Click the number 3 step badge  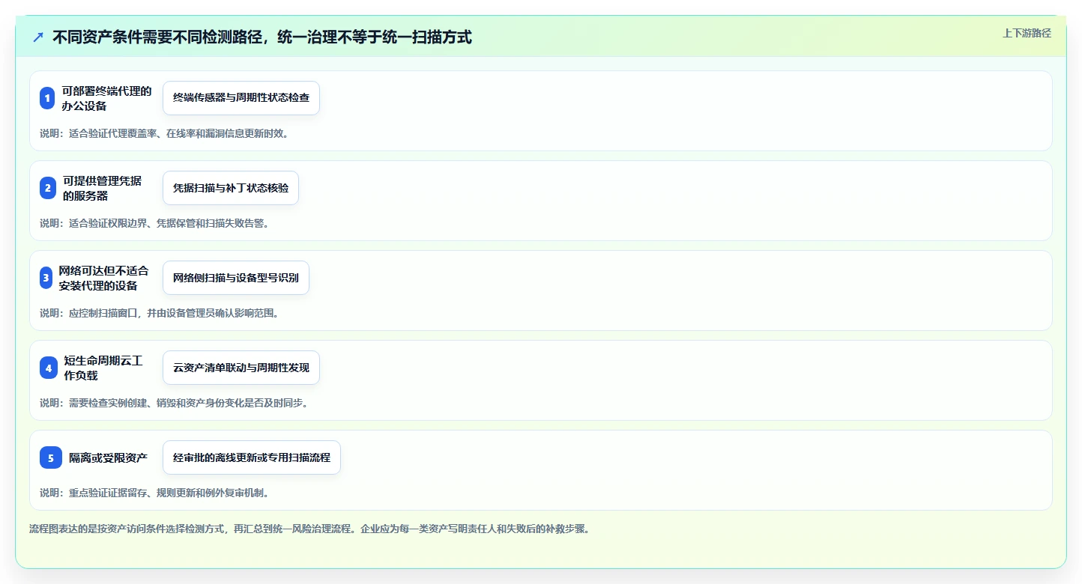point(46,278)
